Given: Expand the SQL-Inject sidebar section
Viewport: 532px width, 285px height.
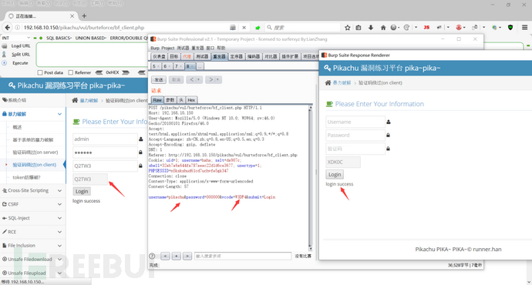Looking at the screenshot, I should pos(32,218).
